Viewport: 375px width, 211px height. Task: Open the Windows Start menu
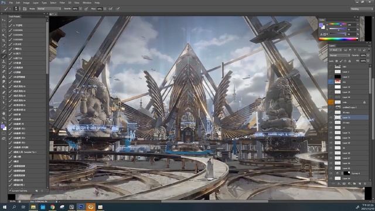pyautogui.click(x=4, y=207)
